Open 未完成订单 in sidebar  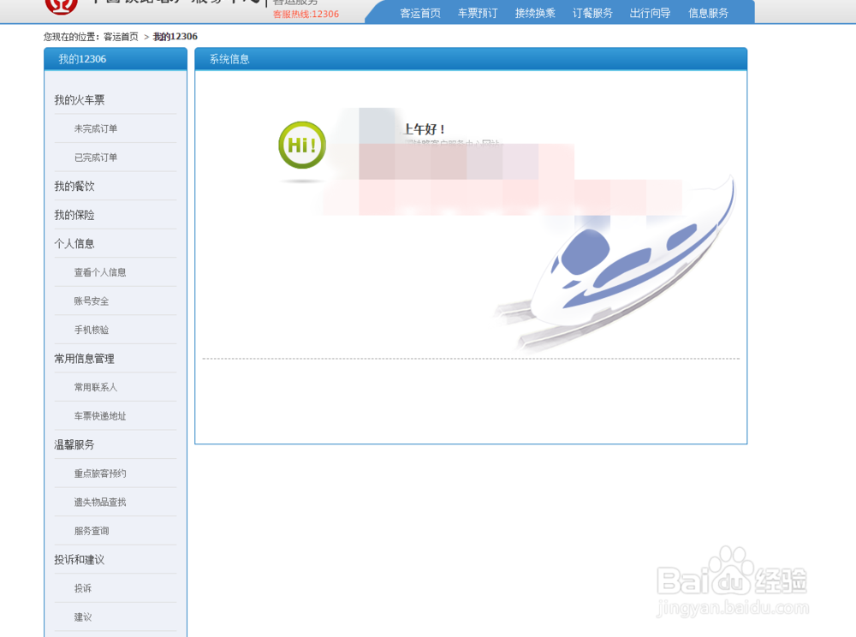click(96, 128)
